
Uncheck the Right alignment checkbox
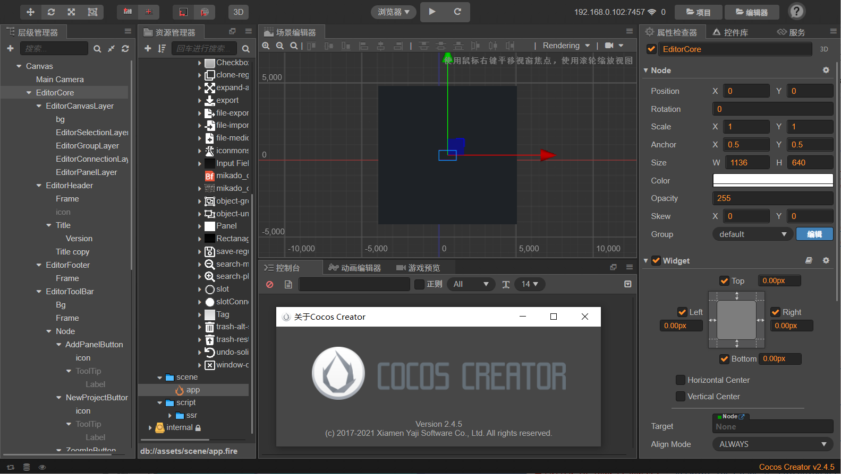776,312
